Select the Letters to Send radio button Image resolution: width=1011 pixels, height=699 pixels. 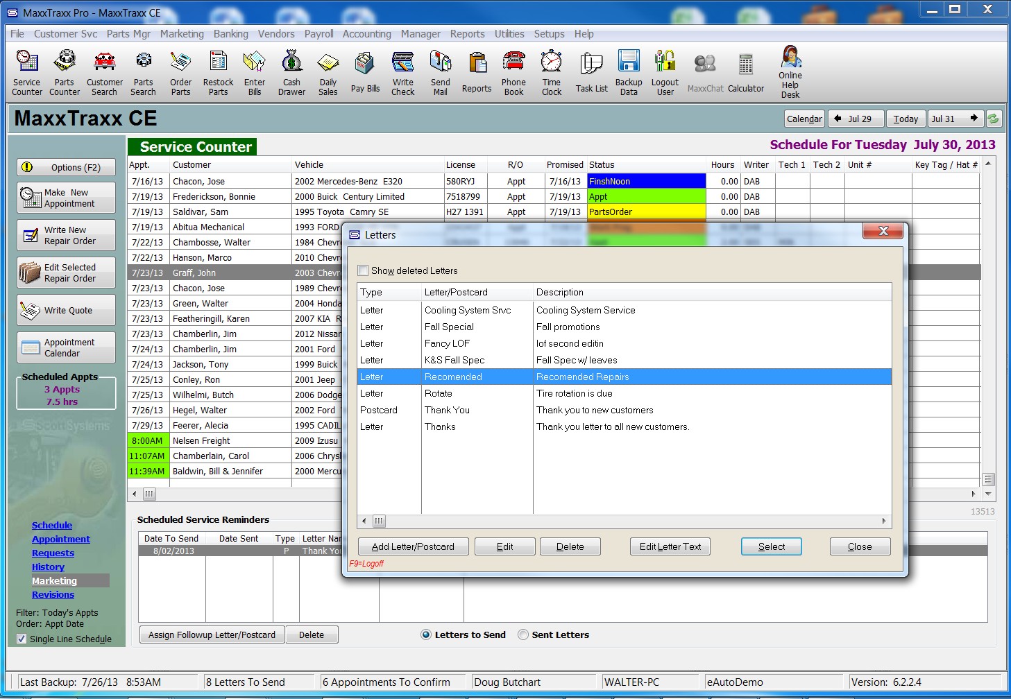426,635
